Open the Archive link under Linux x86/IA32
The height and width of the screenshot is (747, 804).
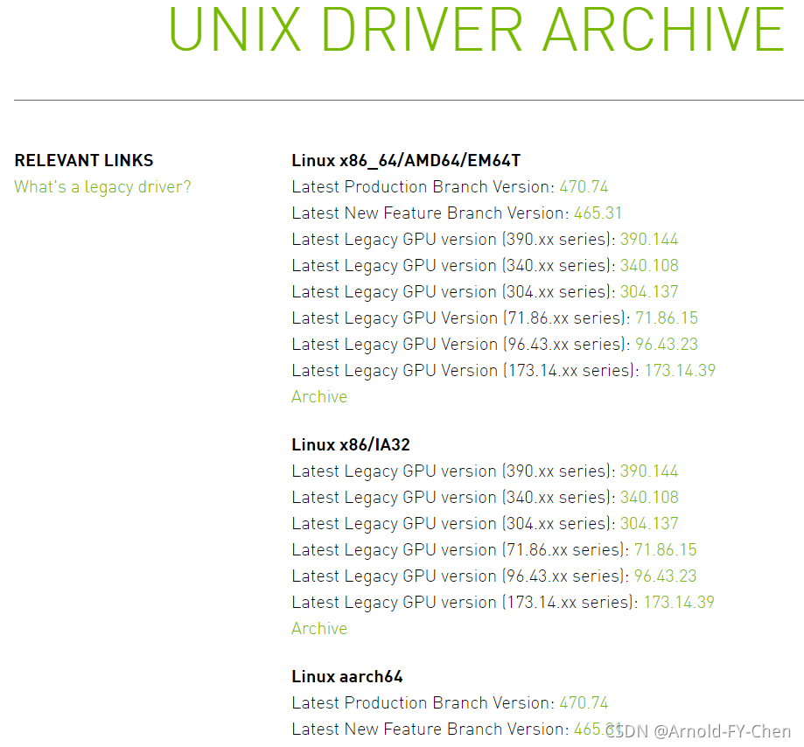319,628
